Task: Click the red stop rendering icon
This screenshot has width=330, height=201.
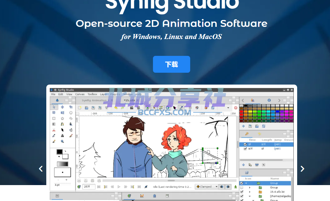Action: pyautogui.click(x=236, y=108)
